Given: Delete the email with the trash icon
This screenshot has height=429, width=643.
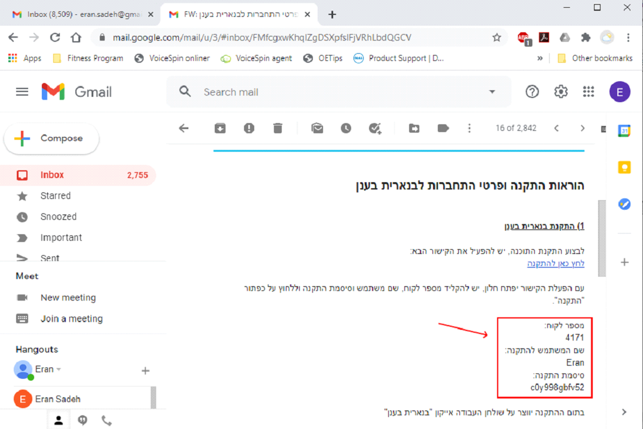Looking at the screenshot, I should (278, 128).
